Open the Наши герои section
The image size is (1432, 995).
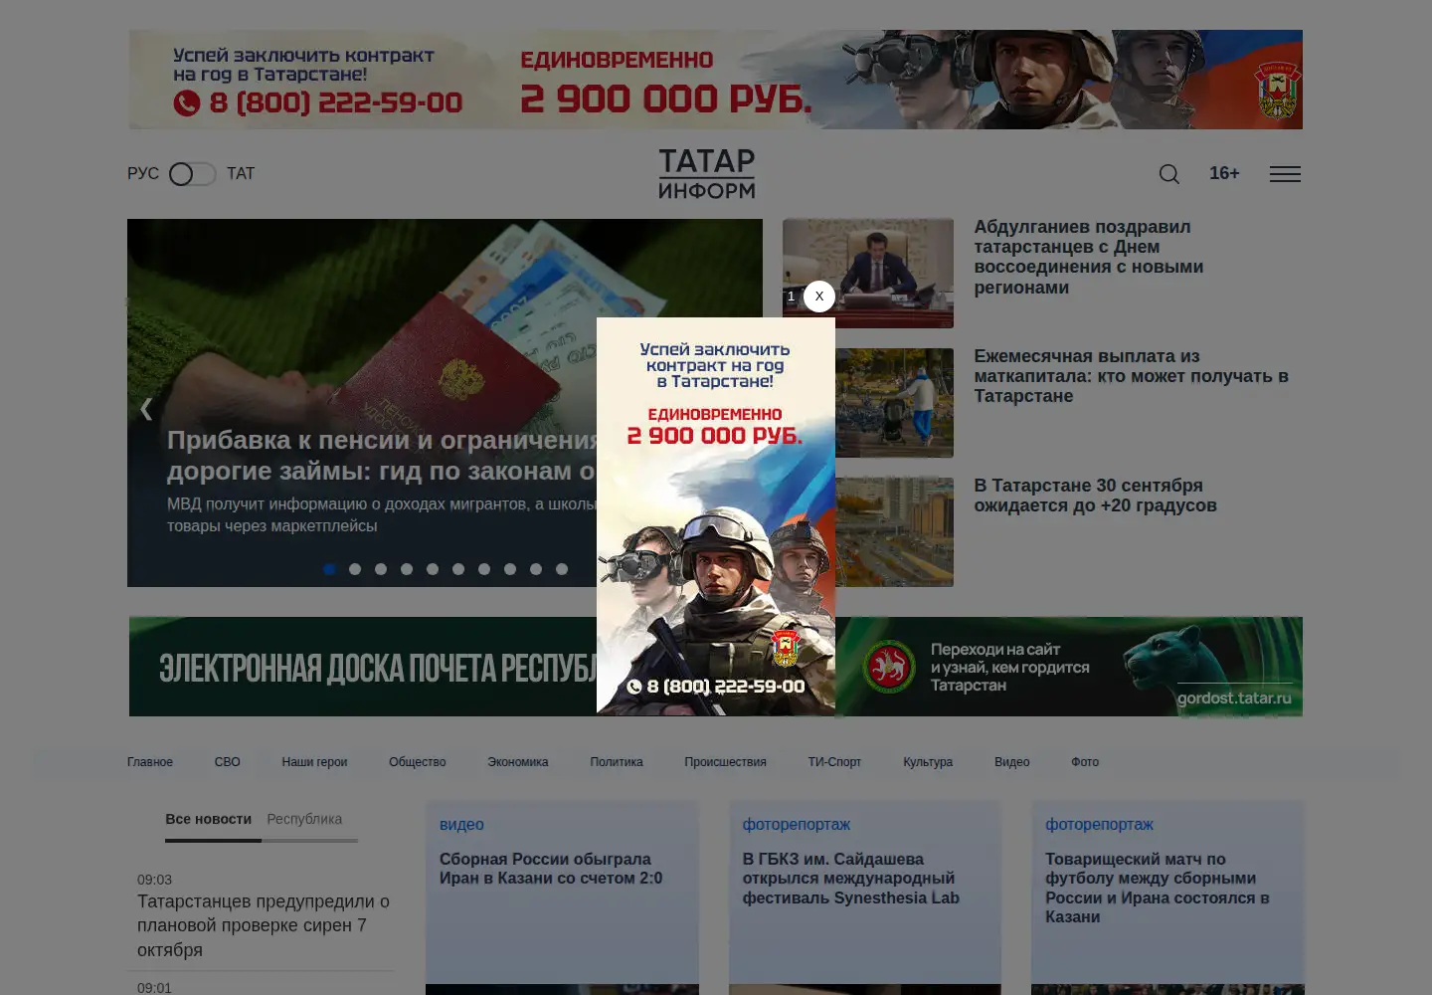[x=314, y=762]
